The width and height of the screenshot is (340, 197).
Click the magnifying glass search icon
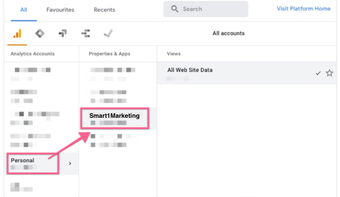coord(175,9)
